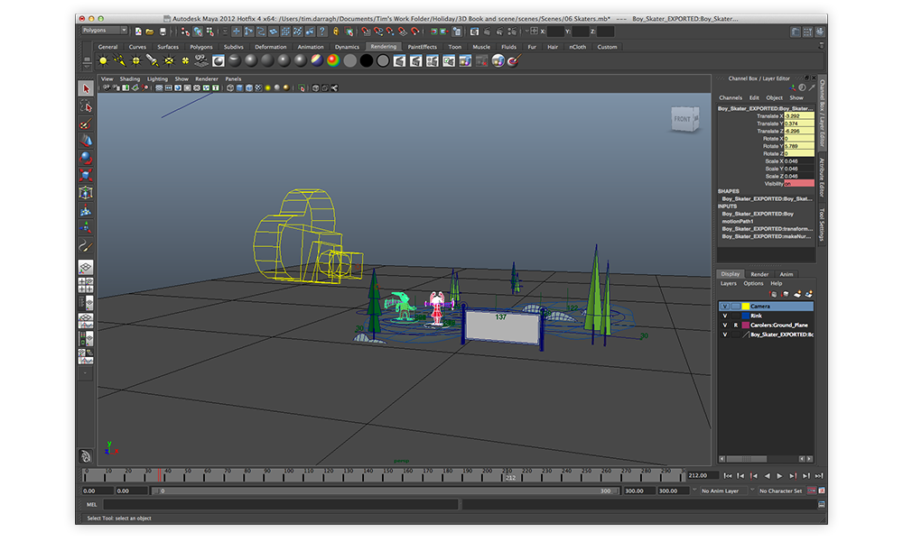This screenshot has height=541, width=903.
Task: Click the ambient light shelf icon
Action: [x=103, y=61]
